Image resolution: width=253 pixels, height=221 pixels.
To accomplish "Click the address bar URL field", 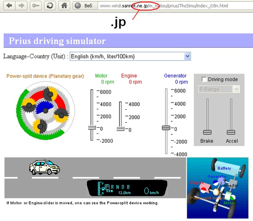I will tap(175, 6).
